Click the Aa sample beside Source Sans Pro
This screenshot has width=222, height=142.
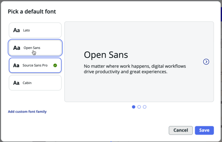16,65
